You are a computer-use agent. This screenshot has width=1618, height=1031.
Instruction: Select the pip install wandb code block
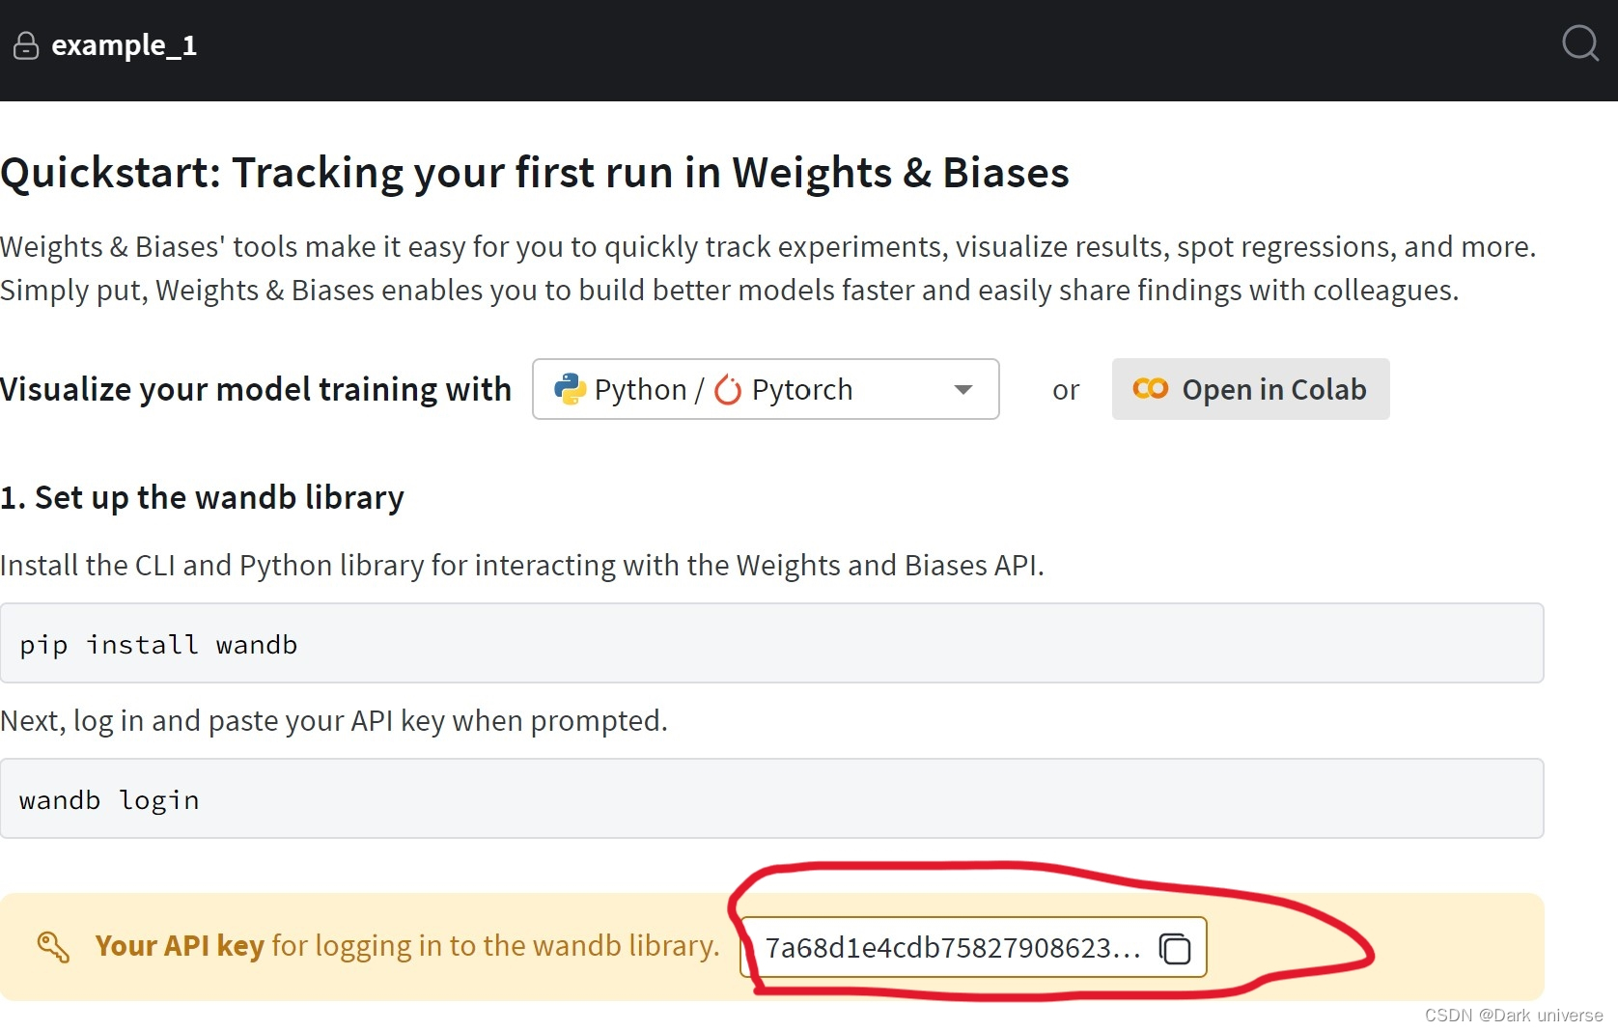pyautogui.click(x=771, y=643)
